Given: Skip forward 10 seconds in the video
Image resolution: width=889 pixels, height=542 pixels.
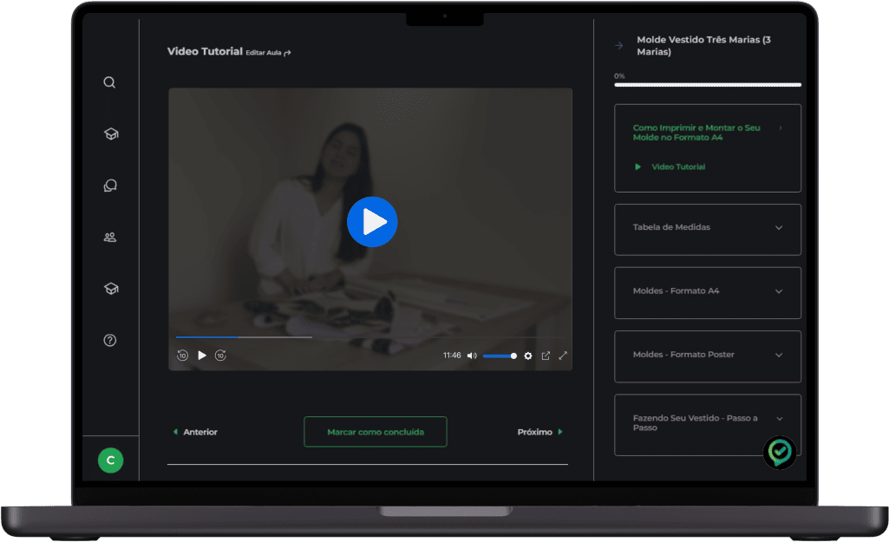Looking at the screenshot, I should click(220, 356).
